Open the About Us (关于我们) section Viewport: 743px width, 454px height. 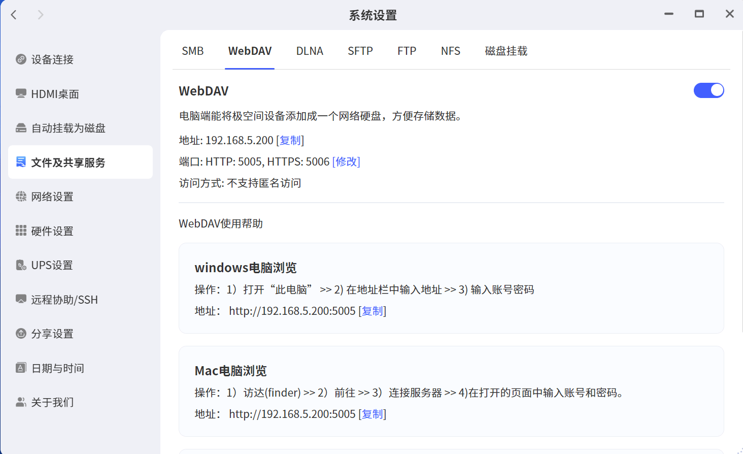52,402
